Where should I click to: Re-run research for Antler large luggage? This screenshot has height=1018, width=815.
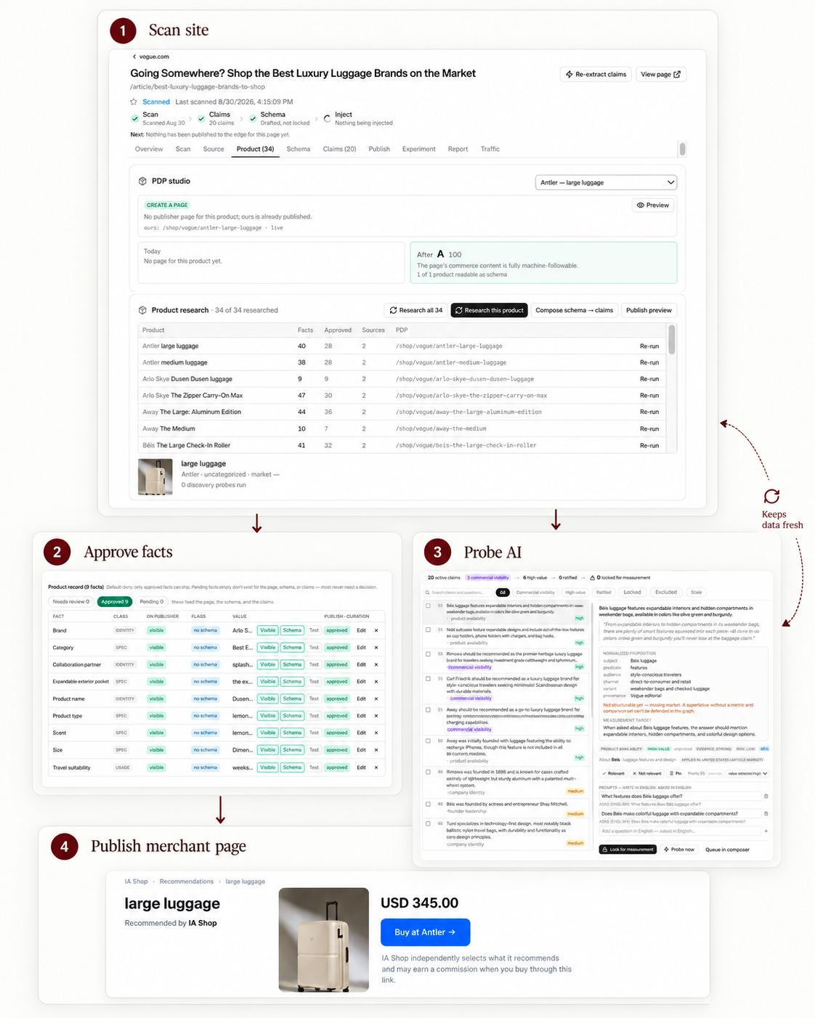(649, 346)
